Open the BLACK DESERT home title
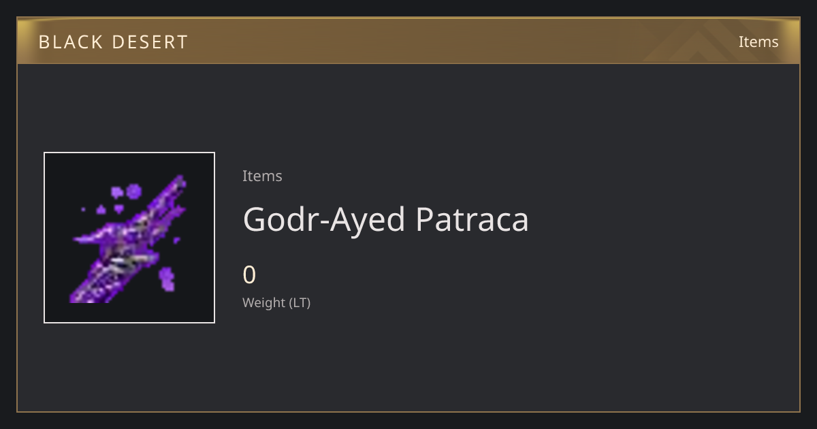The width and height of the screenshot is (817, 429). [x=113, y=42]
